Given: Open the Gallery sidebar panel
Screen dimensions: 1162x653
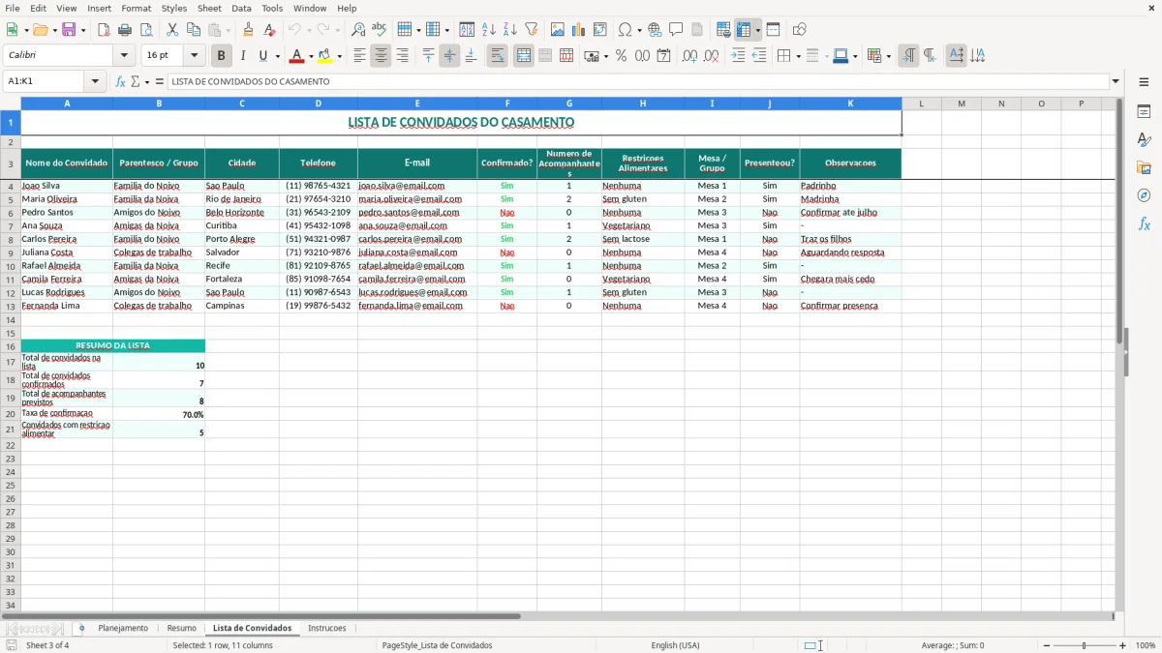Looking at the screenshot, I should pyautogui.click(x=1144, y=167).
